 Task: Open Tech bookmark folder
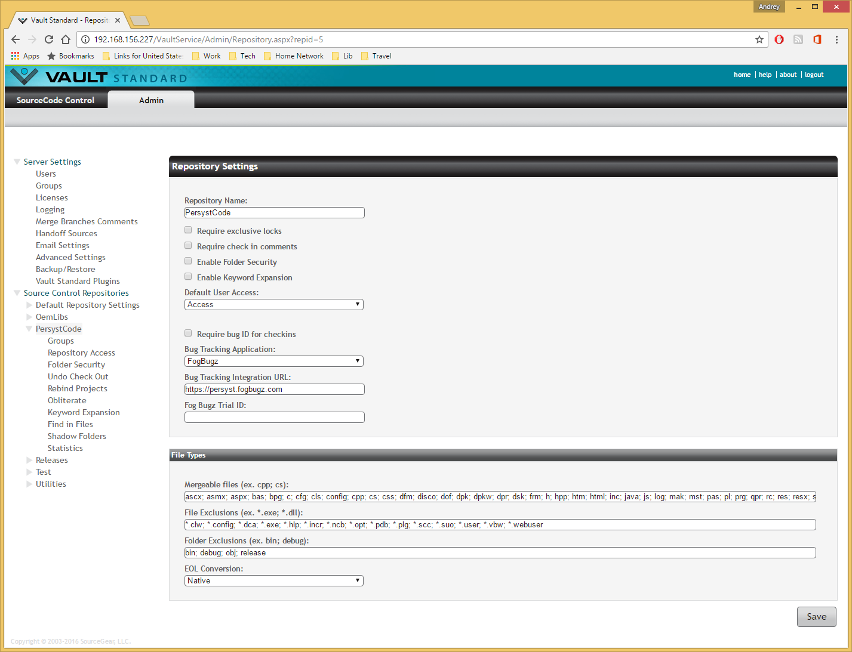[x=242, y=56]
